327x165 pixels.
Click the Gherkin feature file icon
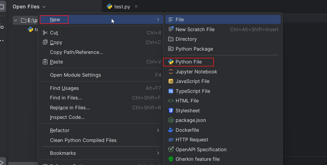click(171, 159)
